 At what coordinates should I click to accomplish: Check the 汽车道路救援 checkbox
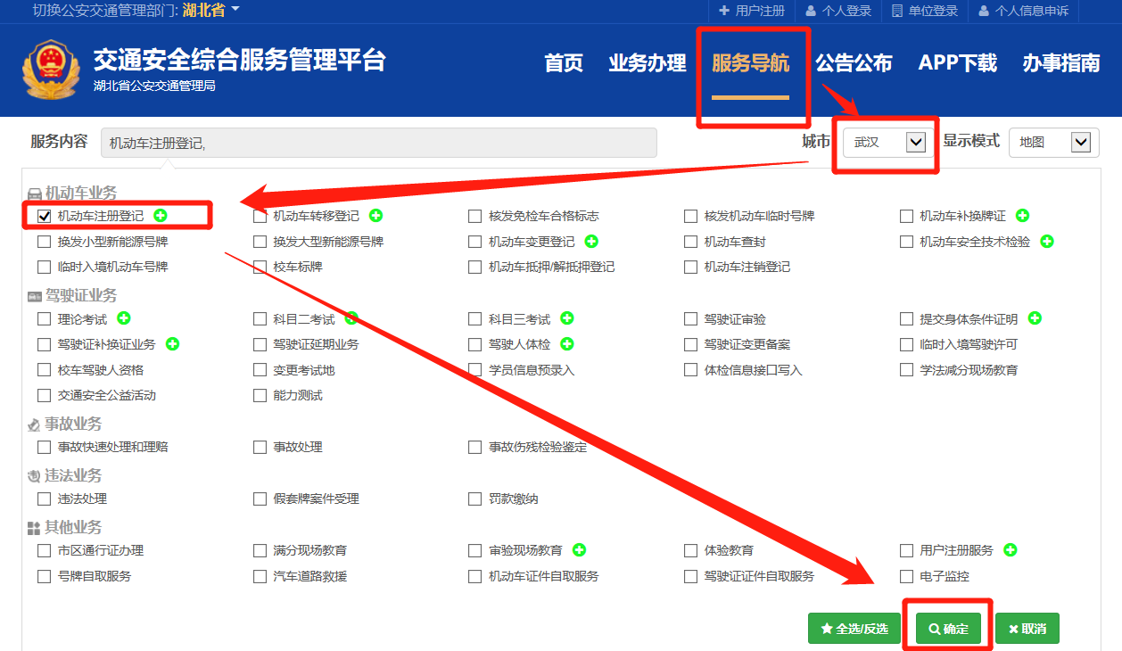[x=260, y=576]
